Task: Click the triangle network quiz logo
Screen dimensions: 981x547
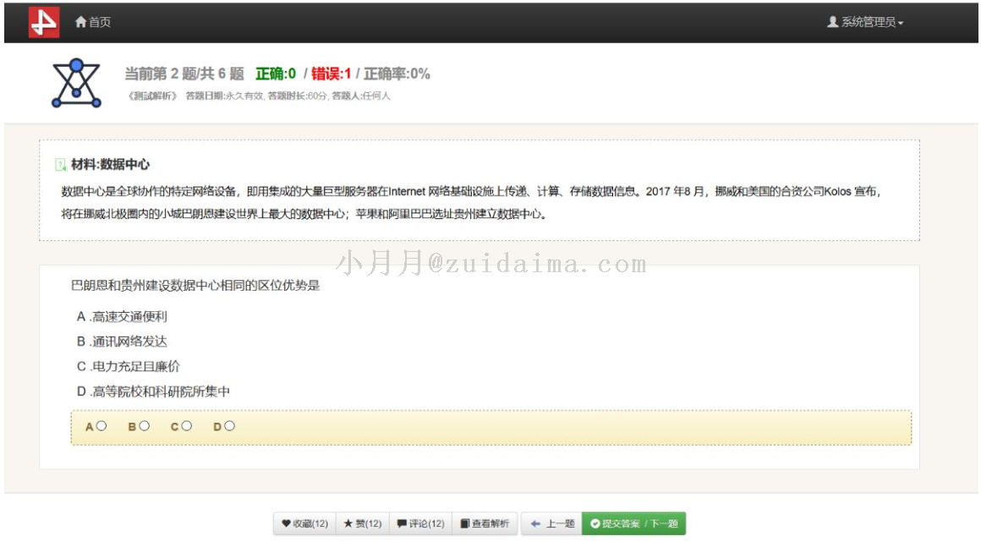Action: pyautogui.click(x=76, y=83)
